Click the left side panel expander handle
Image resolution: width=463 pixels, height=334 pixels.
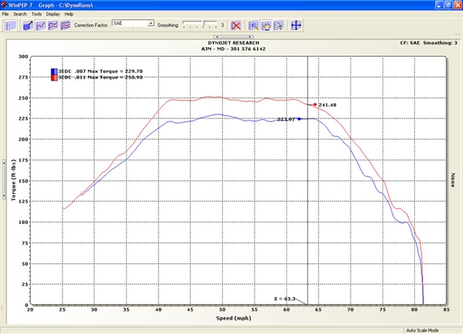(4, 179)
